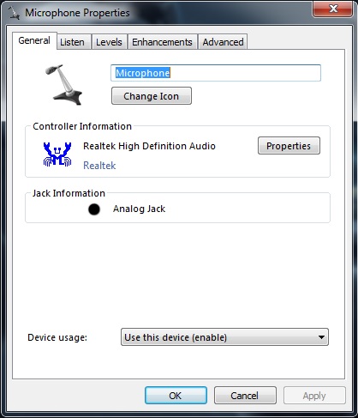Follow the Realtek link
Screen dimensions: 358x418
click(x=99, y=166)
